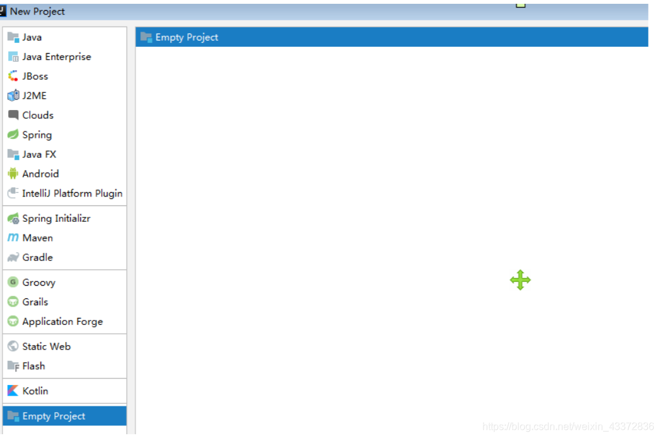Click Empty Project text in right panel

point(187,37)
